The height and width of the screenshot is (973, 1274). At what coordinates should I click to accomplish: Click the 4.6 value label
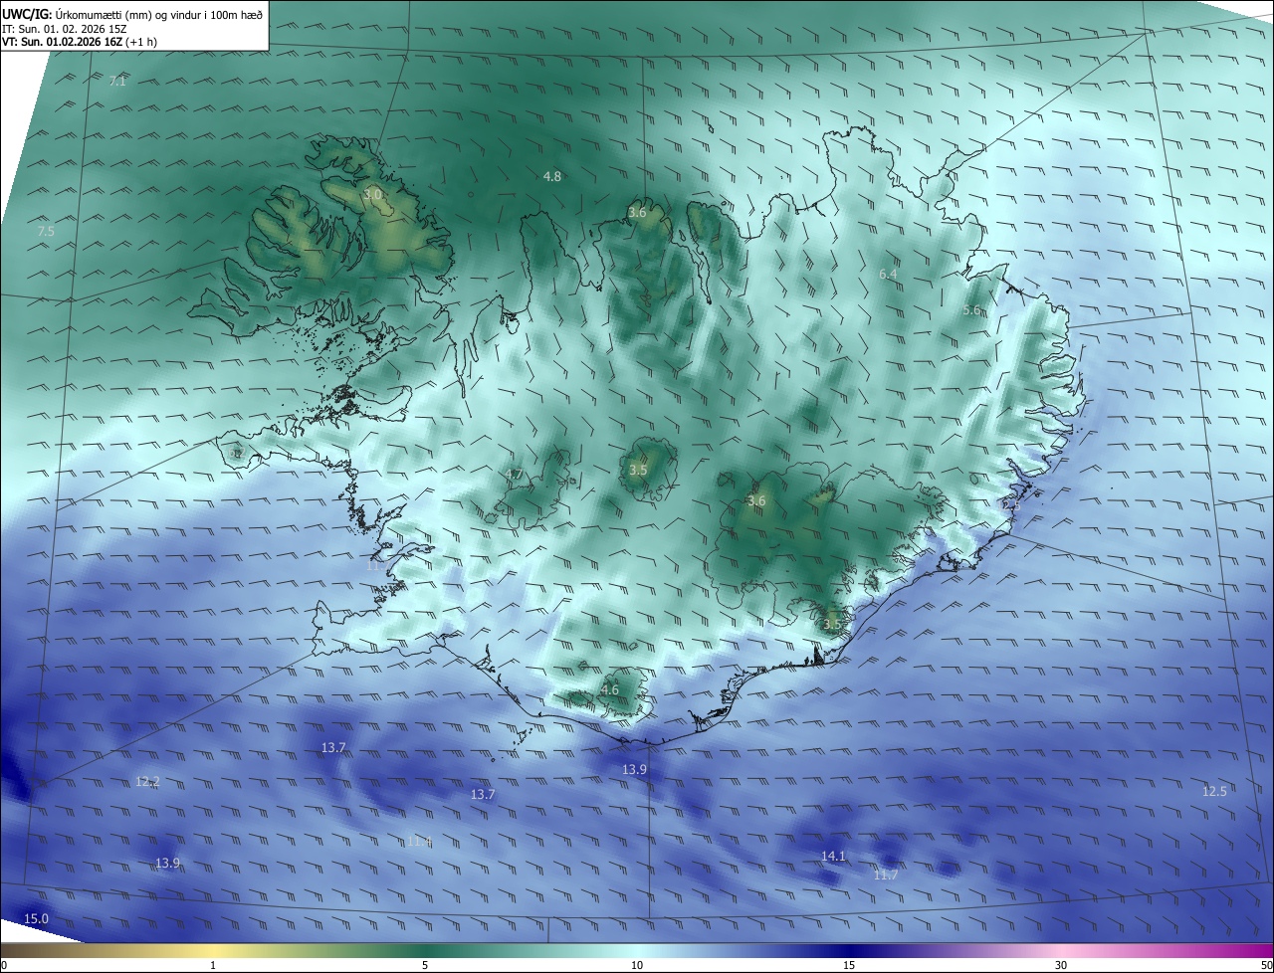coord(611,689)
